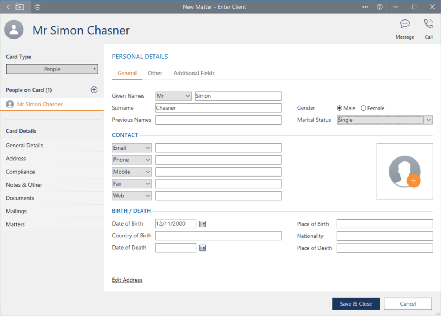Switch to the Other tab
The image size is (441, 316).
tap(155, 73)
